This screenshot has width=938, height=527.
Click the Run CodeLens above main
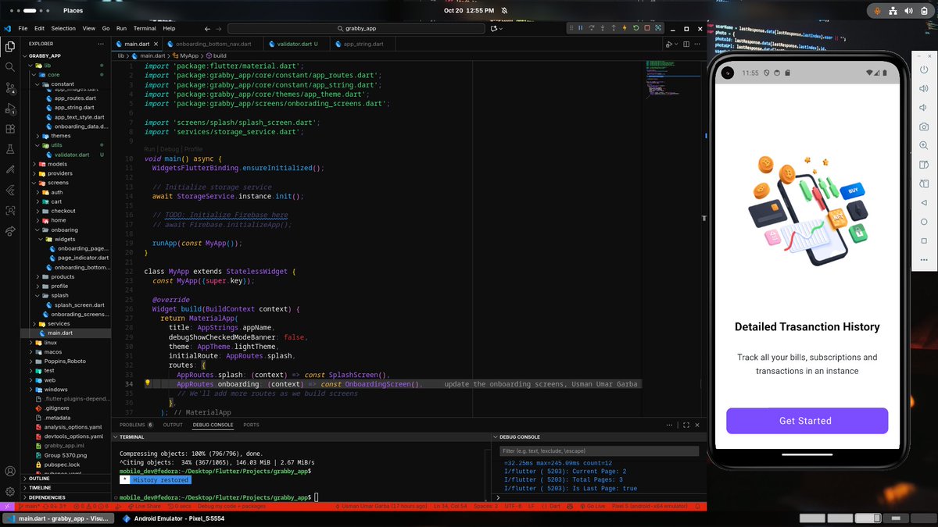149,149
